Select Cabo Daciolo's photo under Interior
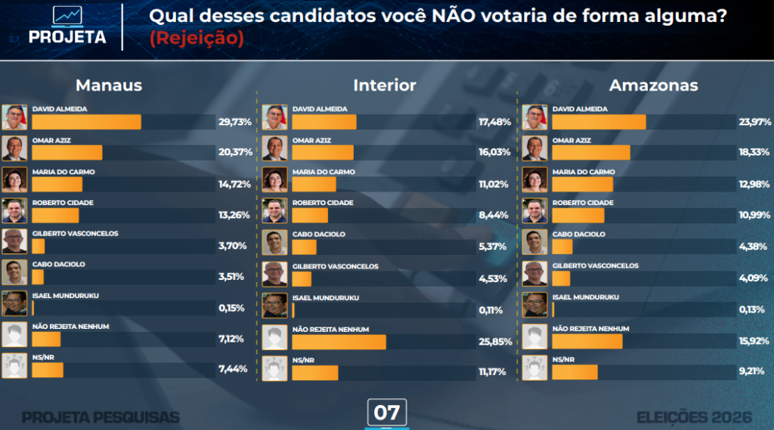This screenshot has width=774, height=430. coord(274,242)
